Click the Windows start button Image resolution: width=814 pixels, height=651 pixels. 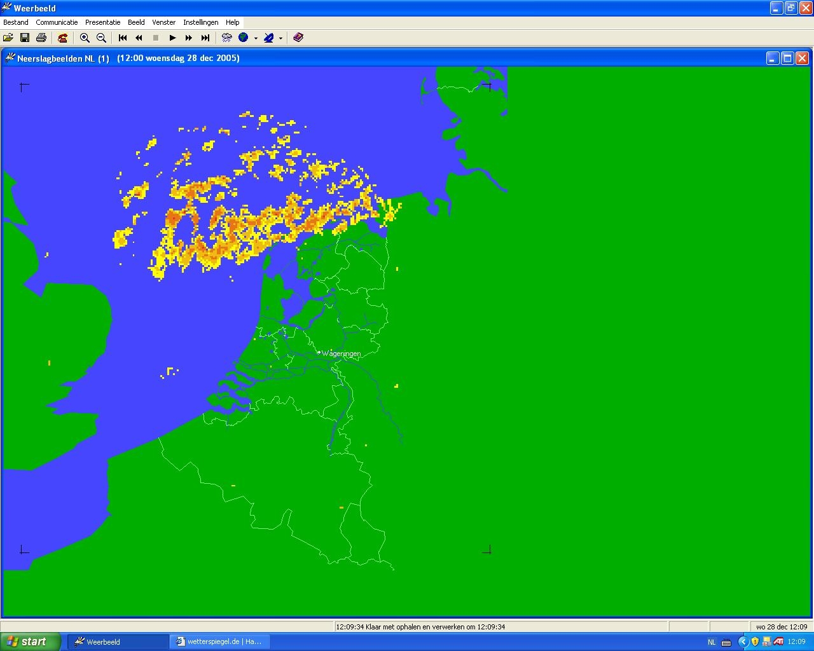point(31,641)
